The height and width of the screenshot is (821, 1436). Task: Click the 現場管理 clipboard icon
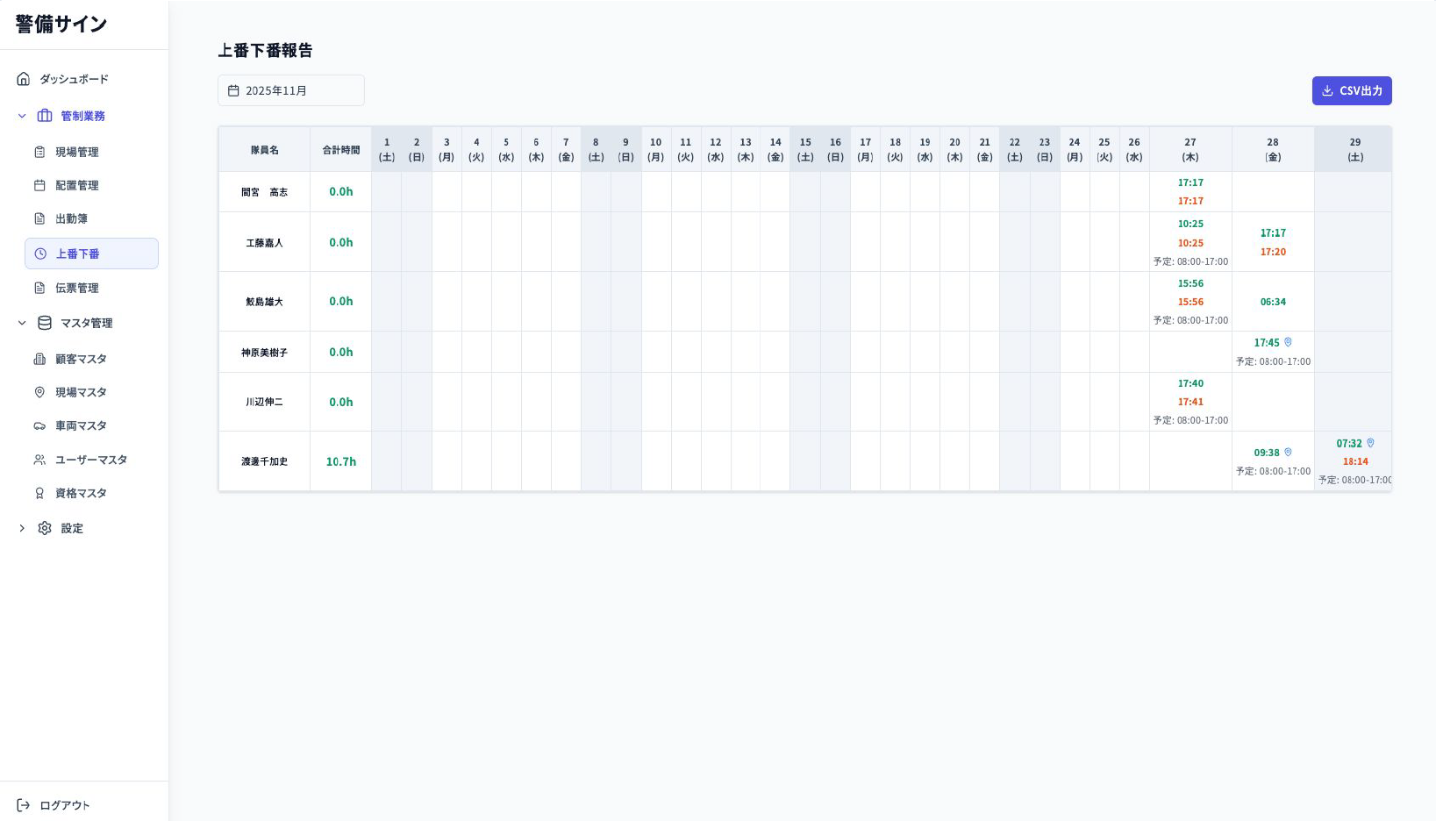tap(39, 152)
